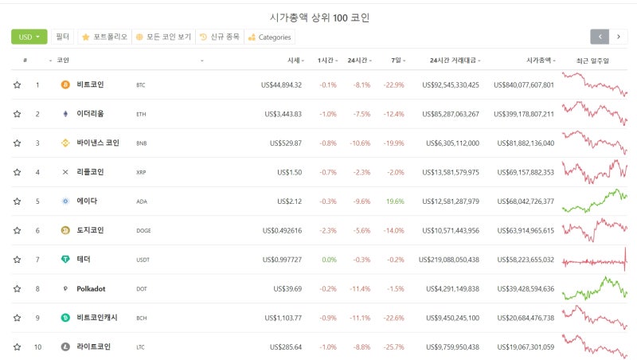Click the Tether green logo icon
Viewport: 637px width, 360px height.
tap(65, 259)
